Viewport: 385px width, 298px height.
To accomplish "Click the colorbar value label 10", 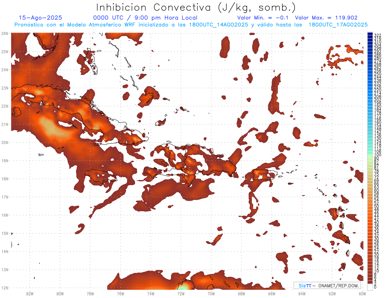I will (377, 271).
